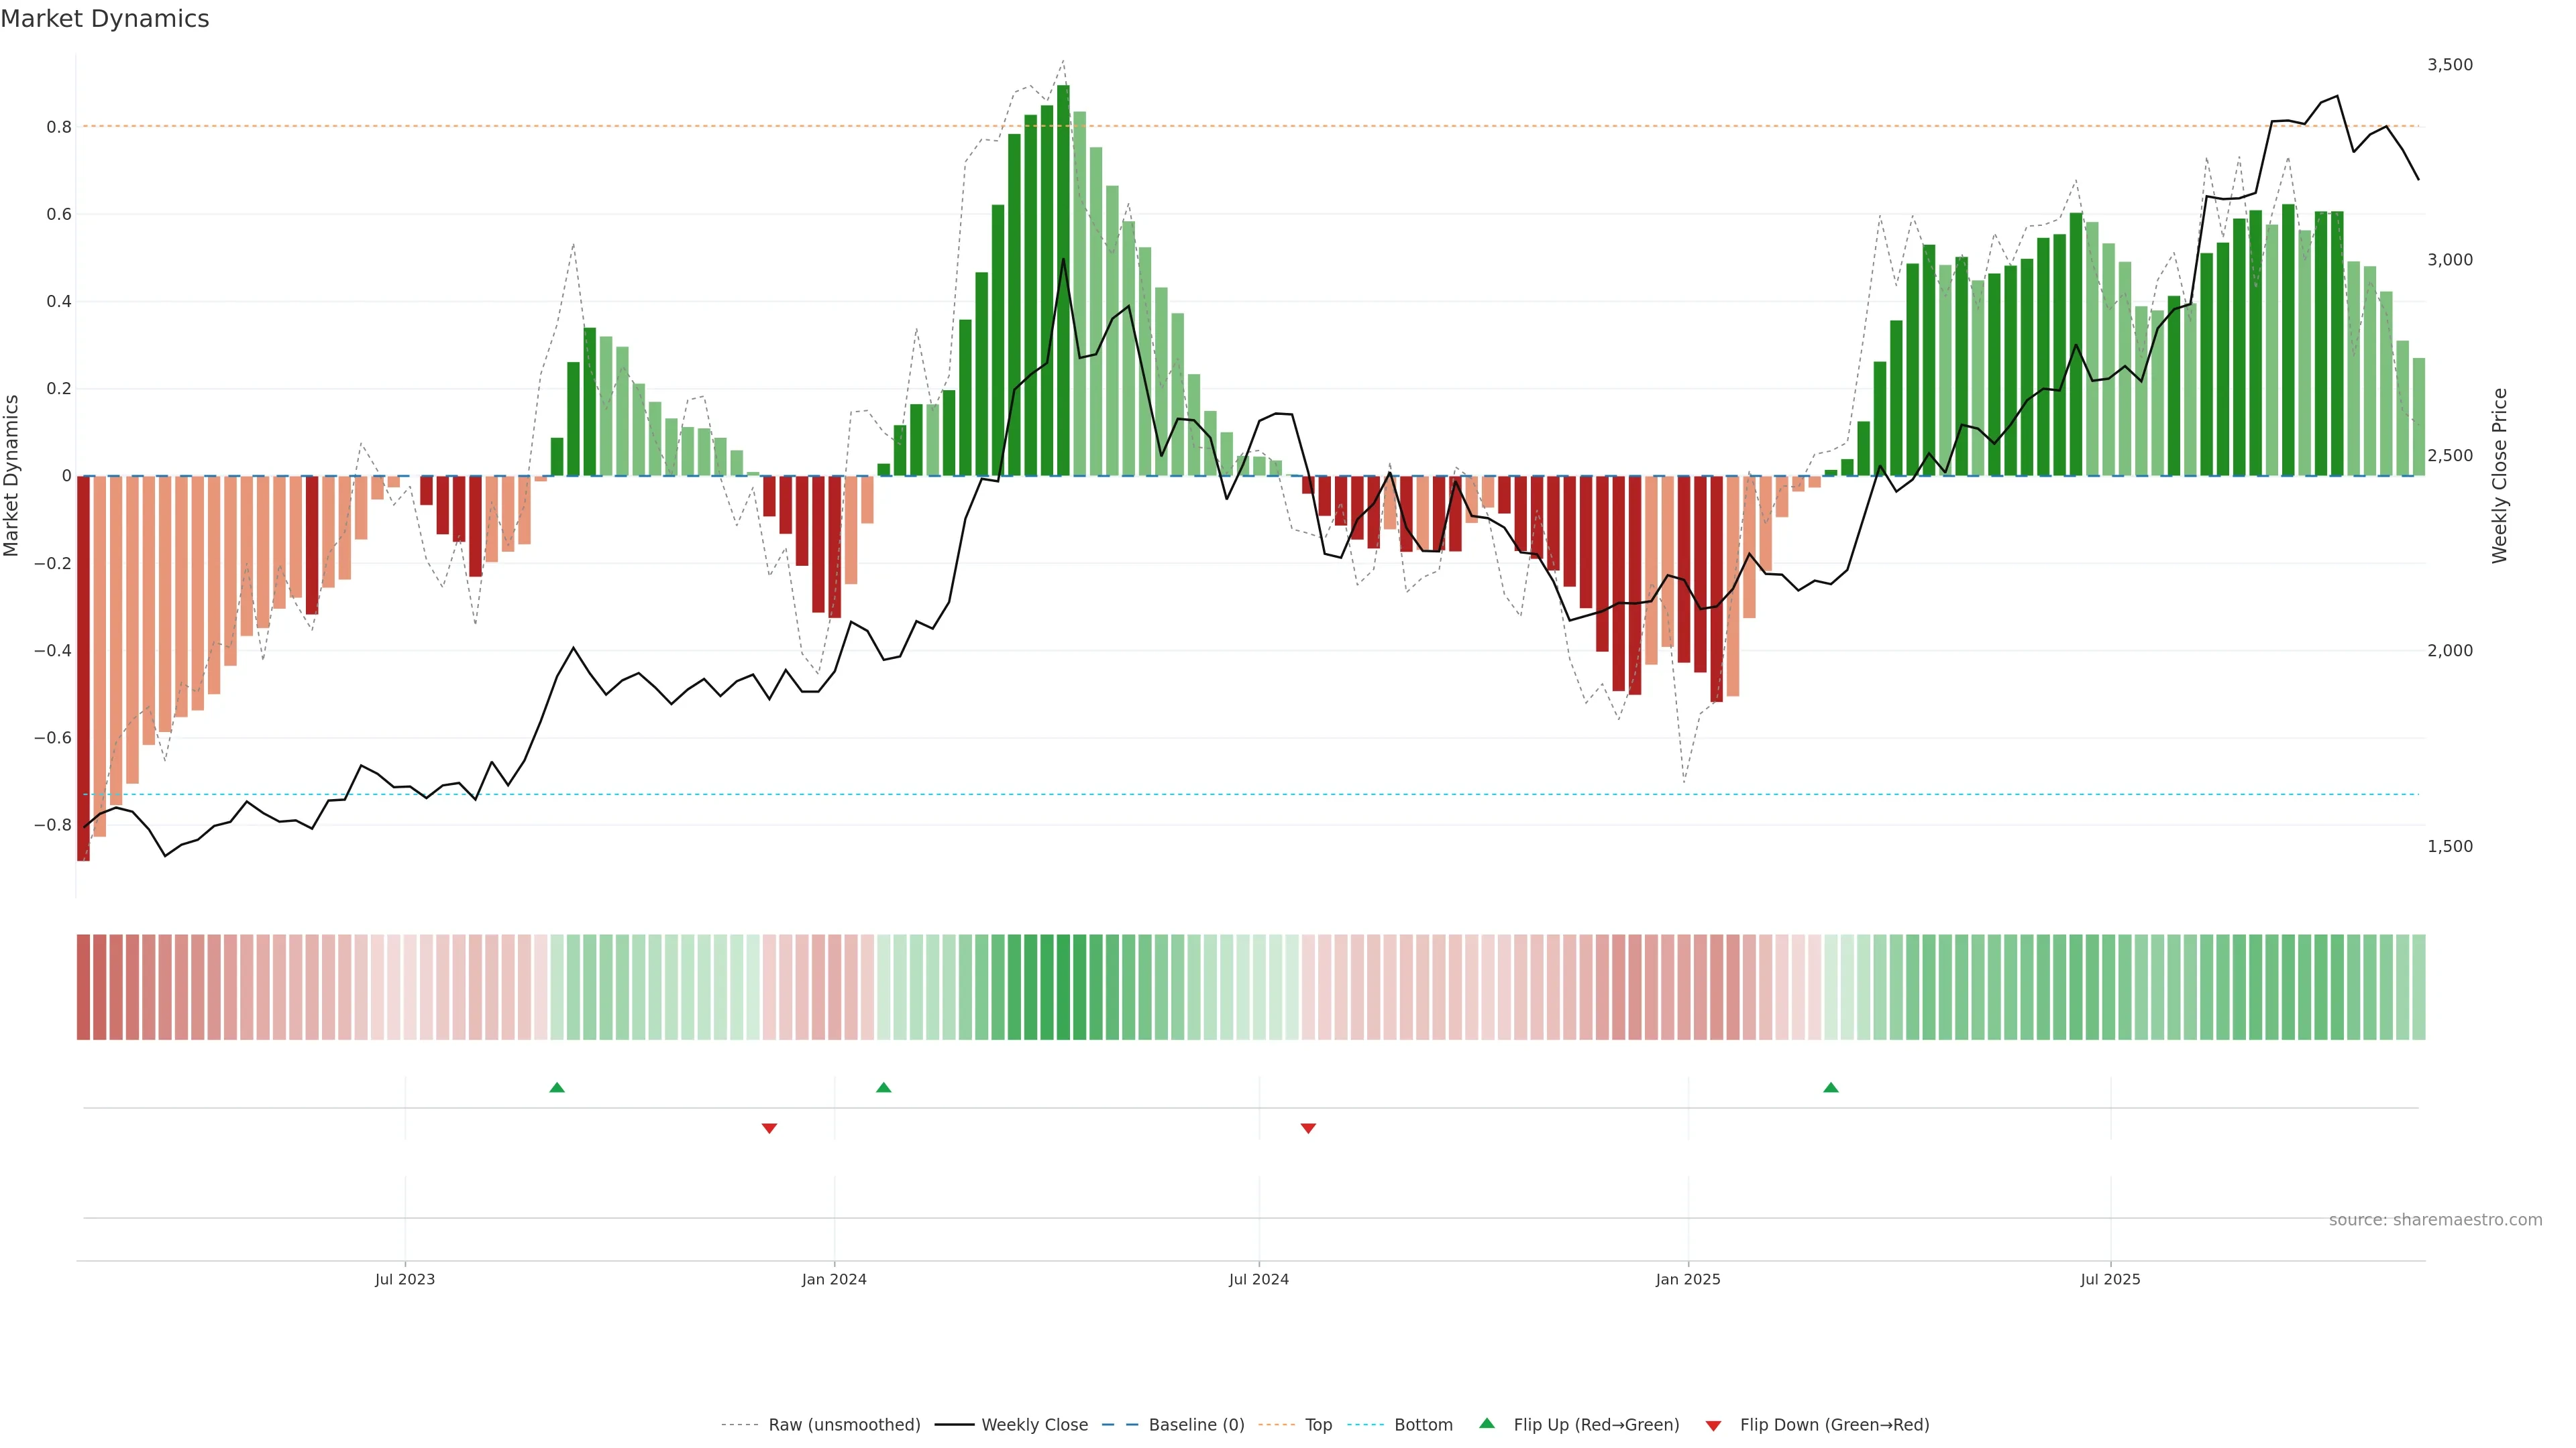Click the green flip-up marker after Jan 2025
The width and height of the screenshot is (2576, 1448).
(x=1830, y=1087)
